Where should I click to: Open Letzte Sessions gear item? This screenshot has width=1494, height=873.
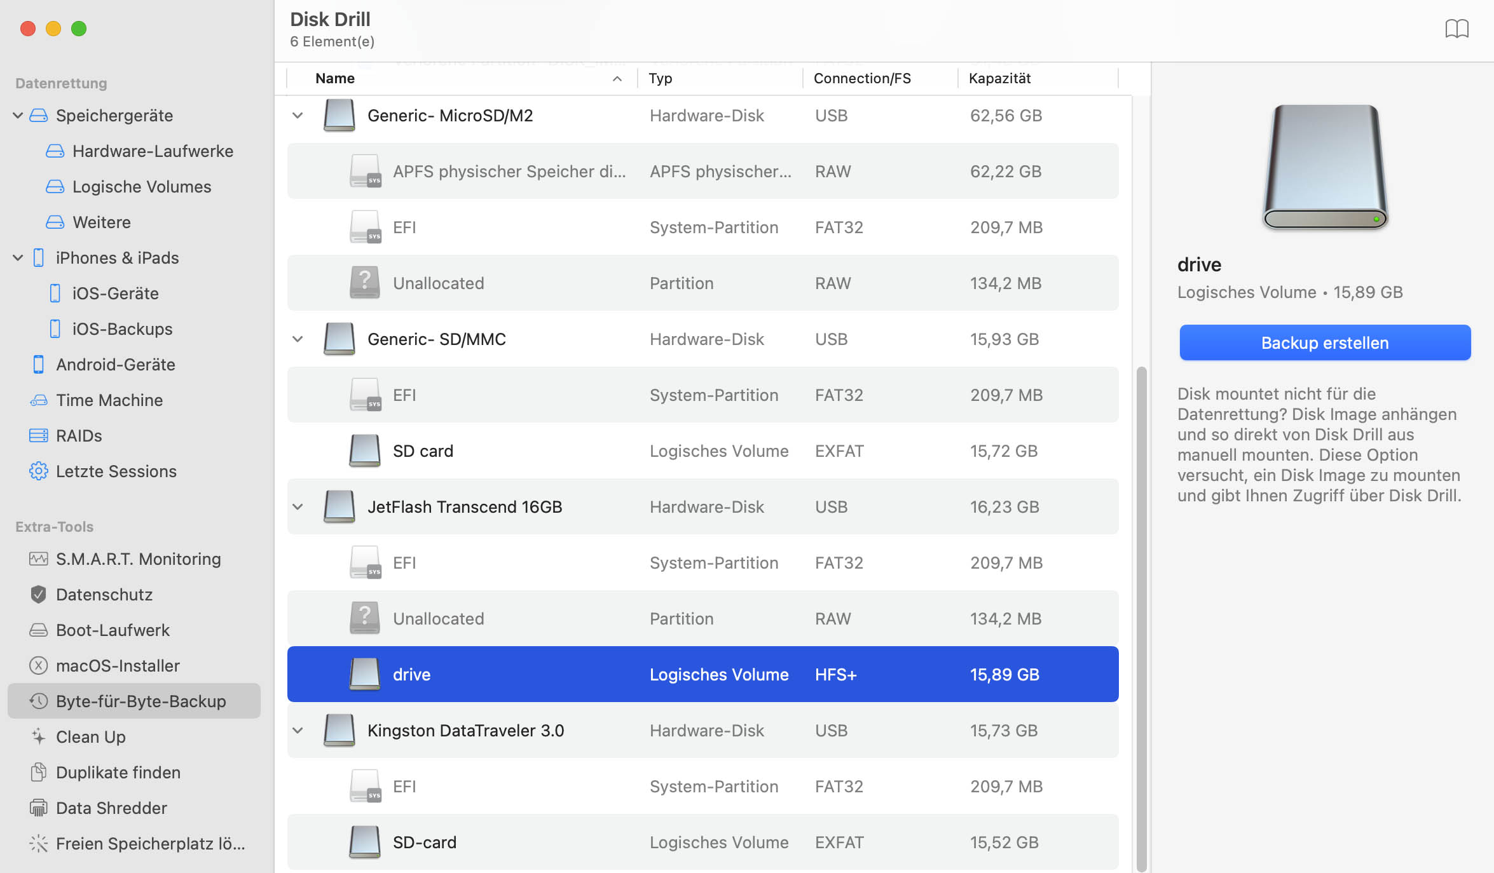(x=38, y=471)
